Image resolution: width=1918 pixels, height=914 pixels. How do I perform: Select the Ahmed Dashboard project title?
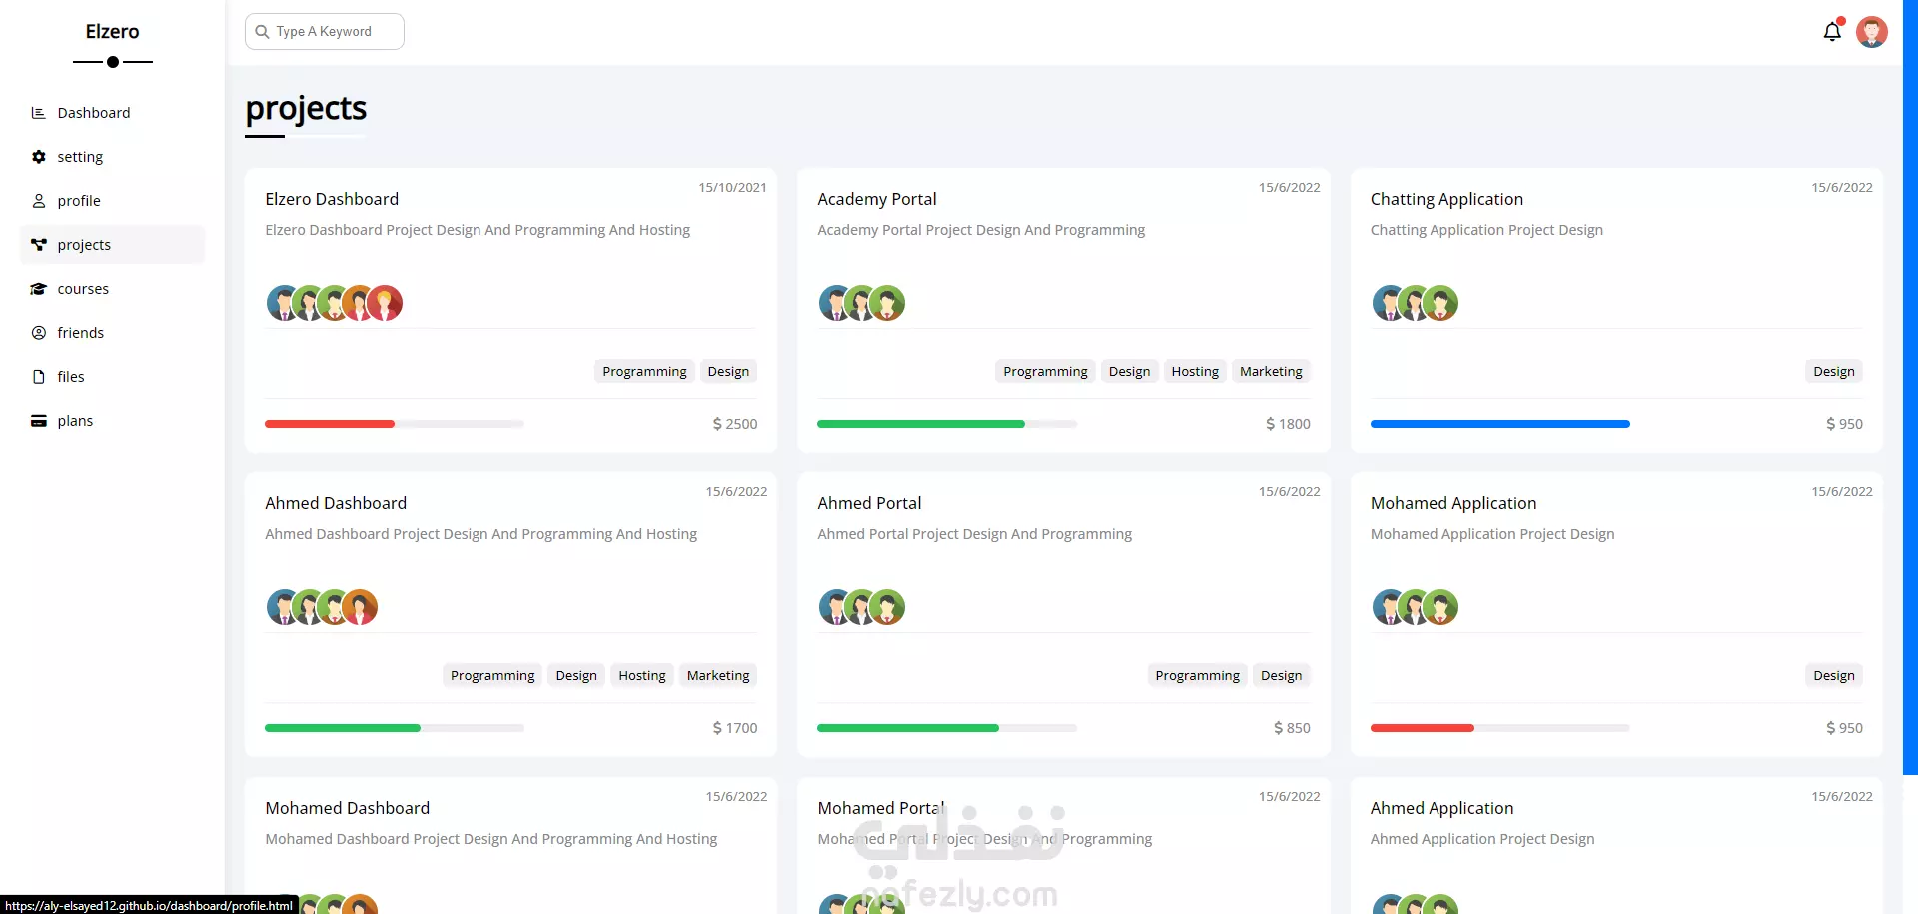[x=336, y=503]
